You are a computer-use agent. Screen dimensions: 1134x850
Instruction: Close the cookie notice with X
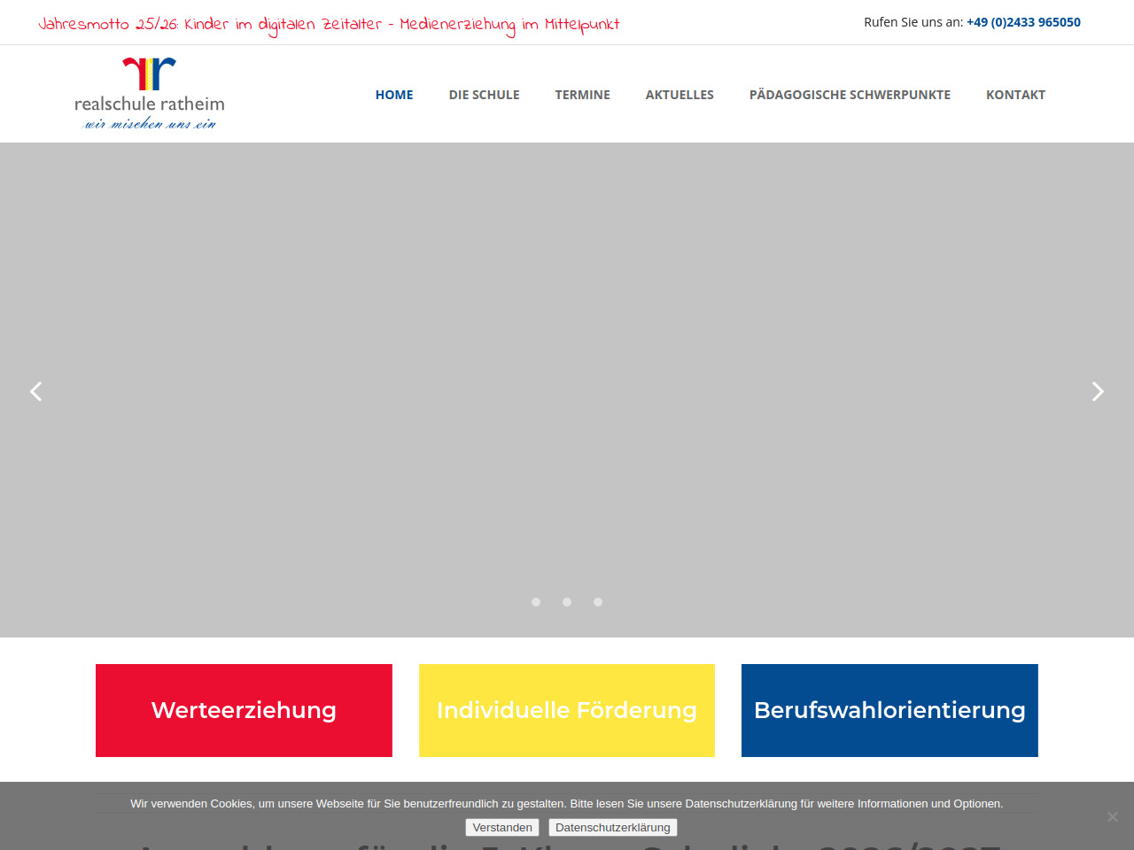(1112, 816)
